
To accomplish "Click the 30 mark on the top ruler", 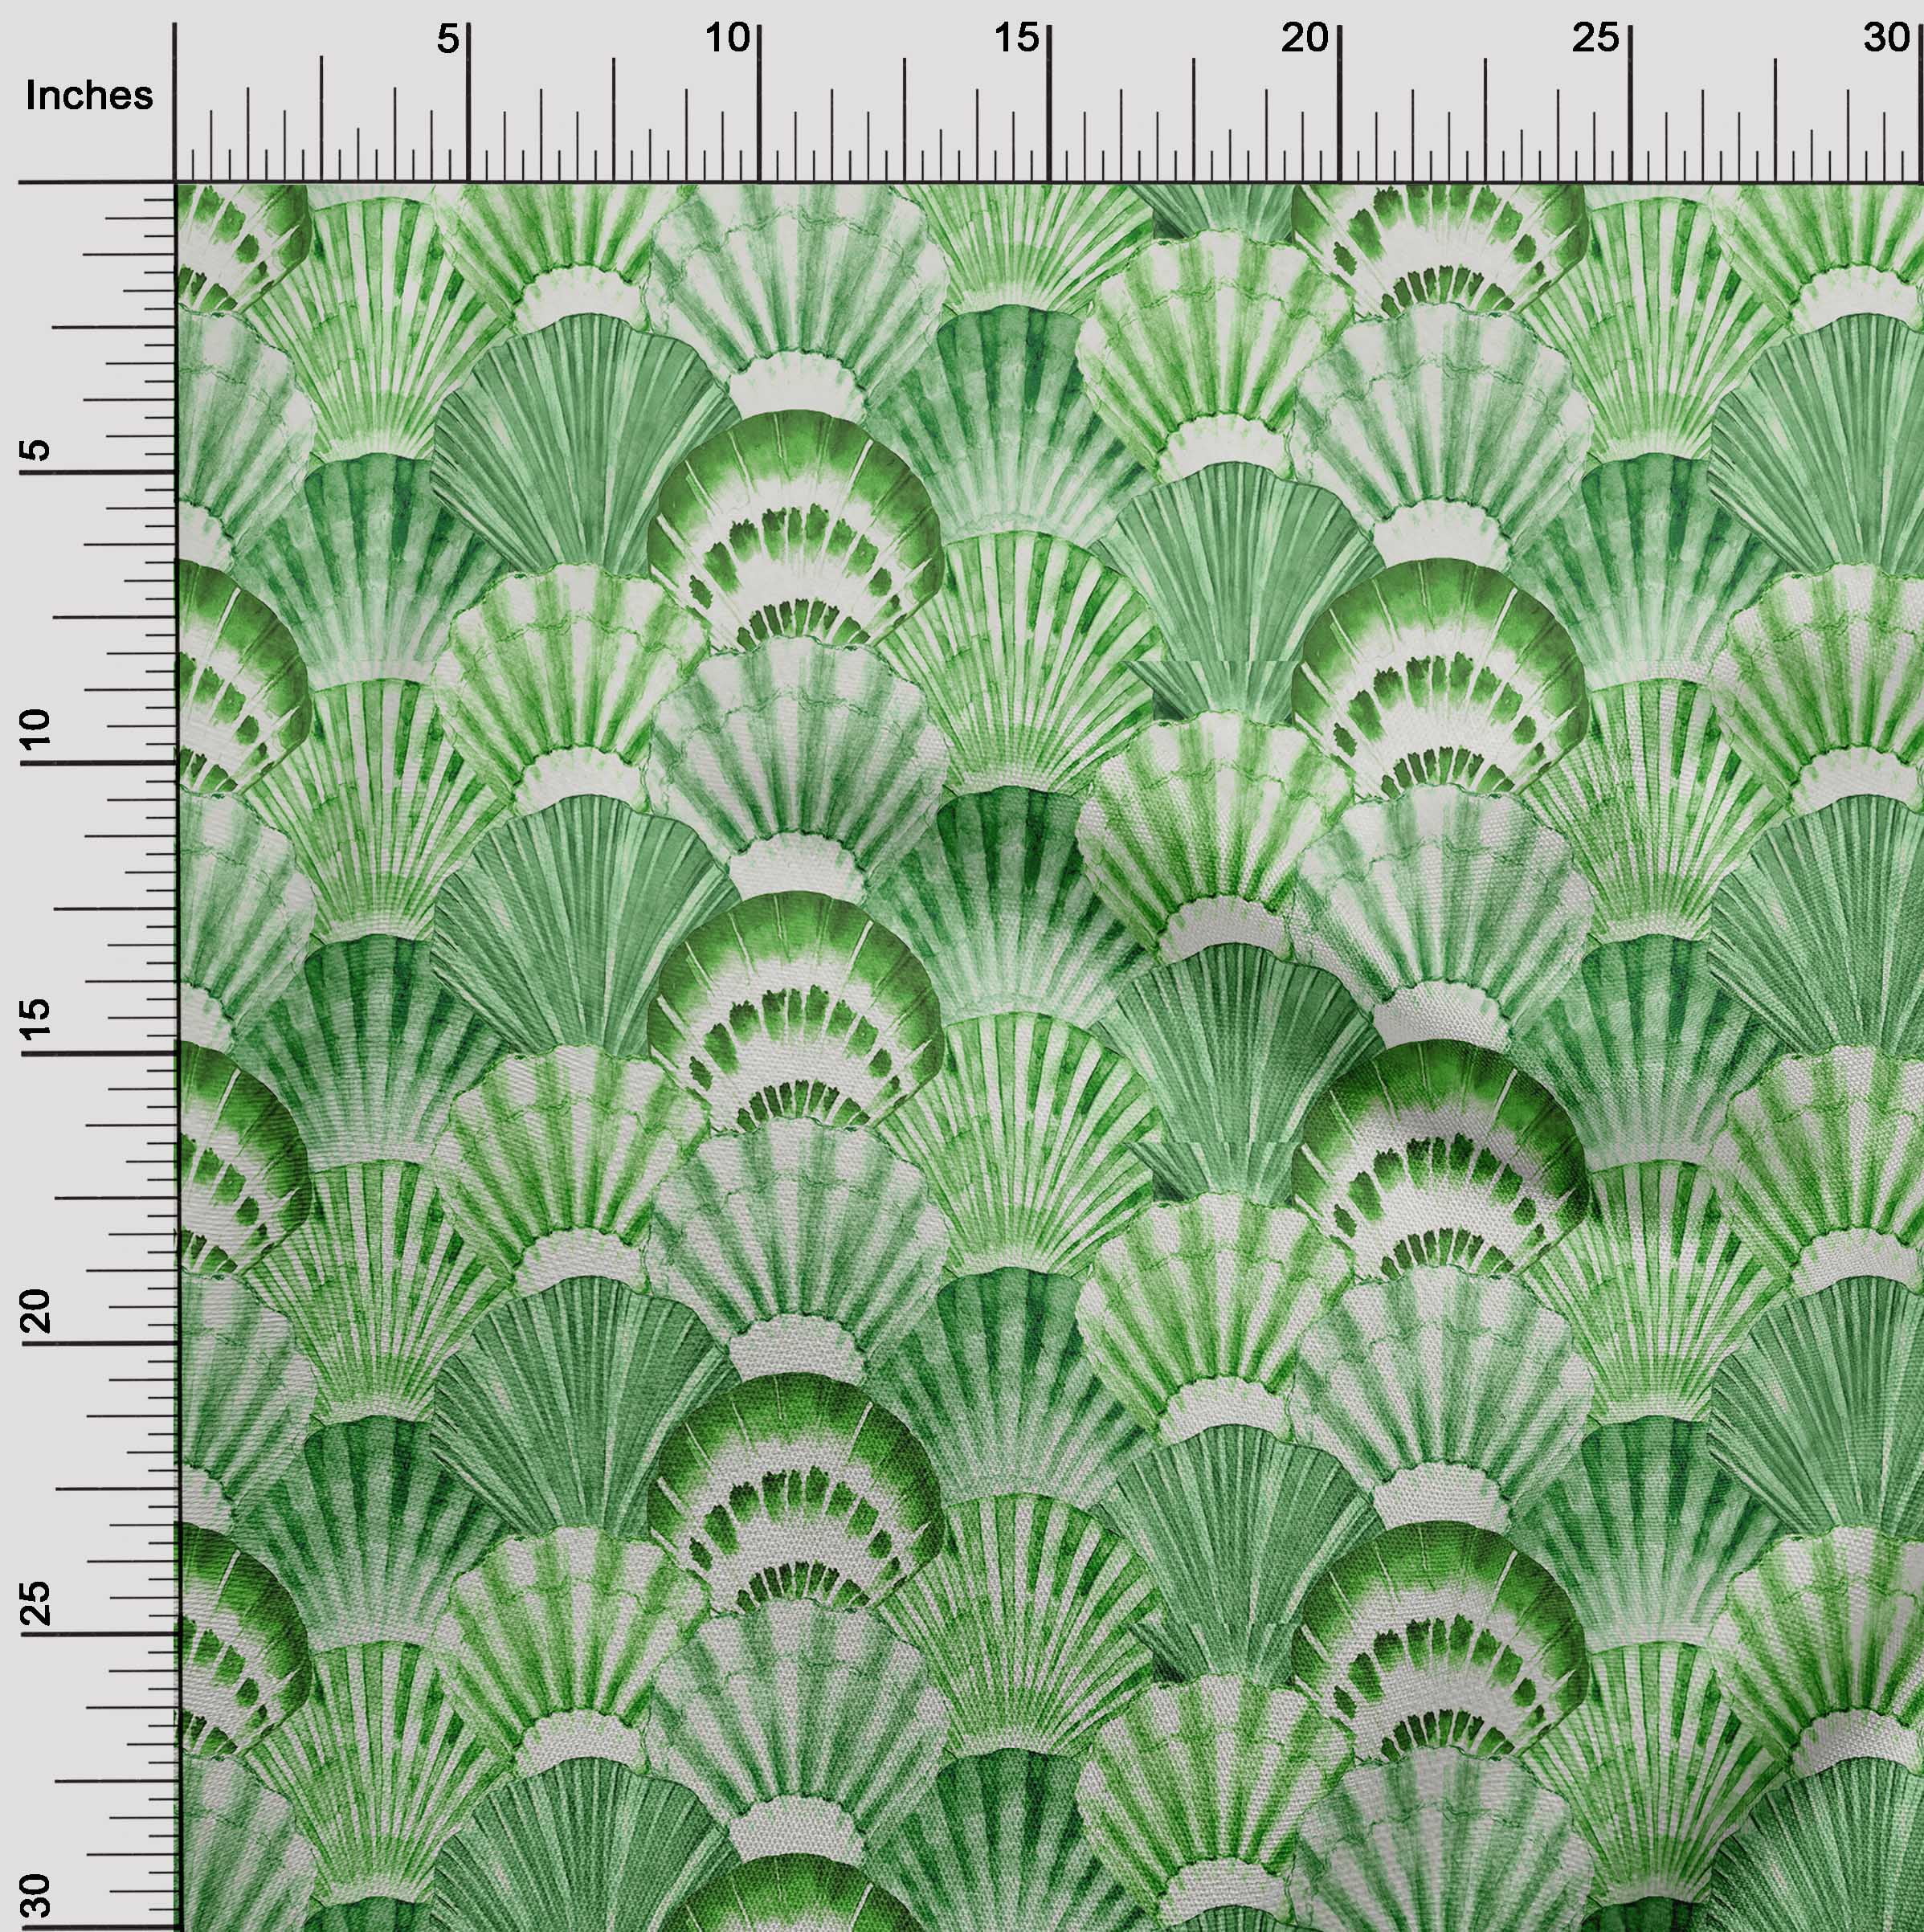I will 1887,39.
